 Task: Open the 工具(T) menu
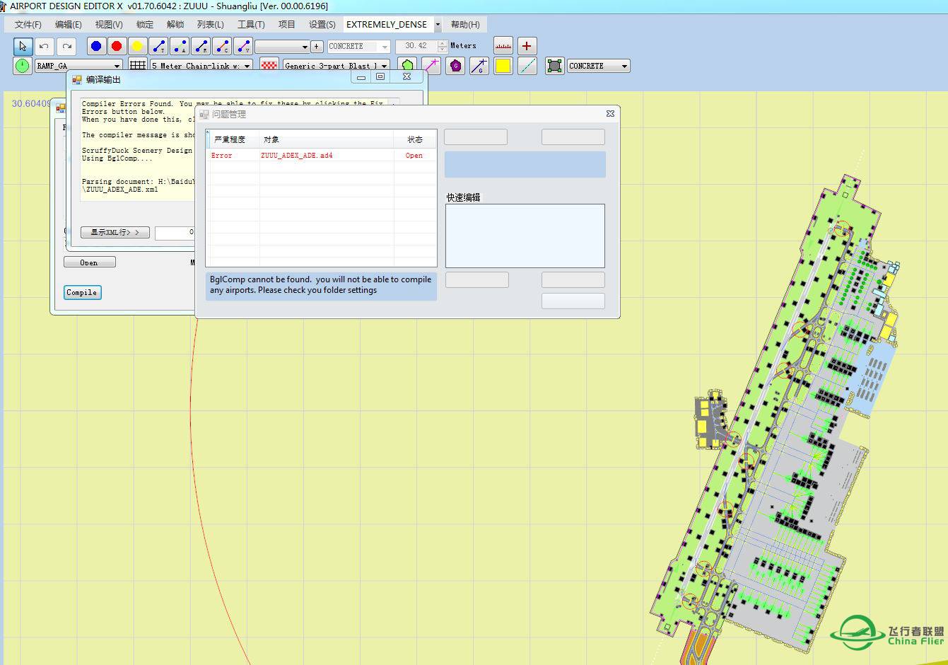(x=250, y=25)
